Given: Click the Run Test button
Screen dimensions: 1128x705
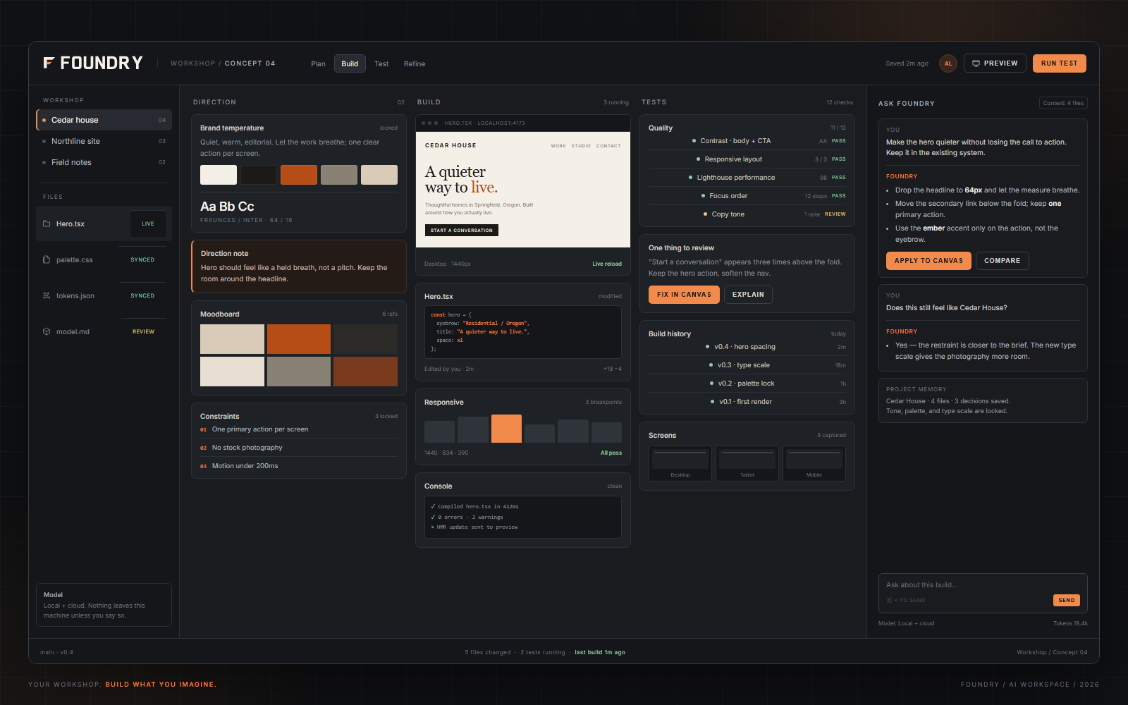Looking at the screenshot, I should point(1059,63).
